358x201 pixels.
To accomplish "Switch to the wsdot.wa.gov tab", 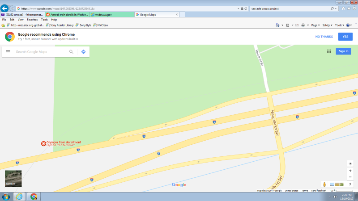I will 112,15.
